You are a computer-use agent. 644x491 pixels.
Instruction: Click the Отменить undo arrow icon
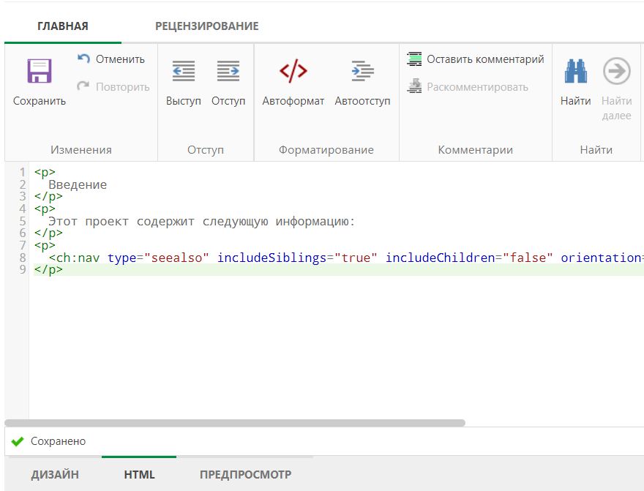click(x=83, y=59)
